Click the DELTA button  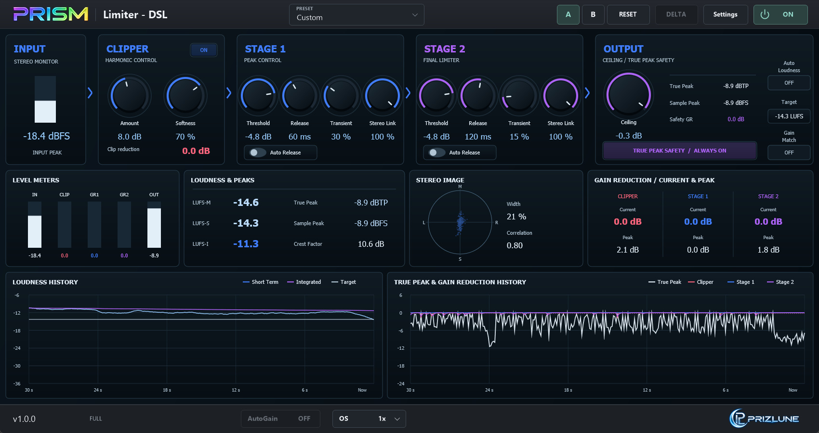click(x=676, y=14)
